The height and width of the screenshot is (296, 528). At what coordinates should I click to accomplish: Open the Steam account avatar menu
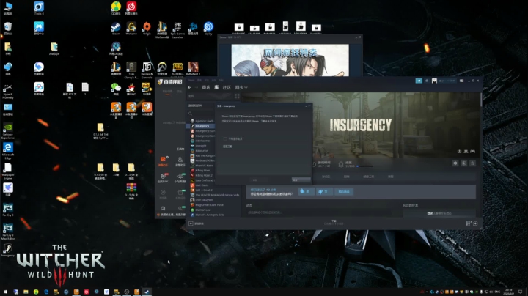pos(434,81)
